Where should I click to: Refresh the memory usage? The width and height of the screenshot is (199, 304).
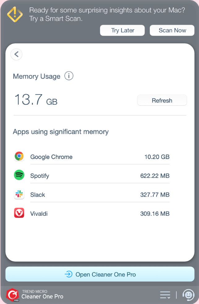pos(162,100)
